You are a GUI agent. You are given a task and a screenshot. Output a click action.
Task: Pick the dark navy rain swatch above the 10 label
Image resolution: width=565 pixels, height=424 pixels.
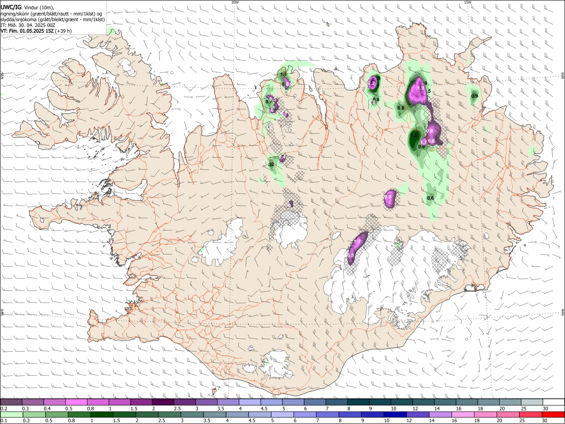[395, 414]
